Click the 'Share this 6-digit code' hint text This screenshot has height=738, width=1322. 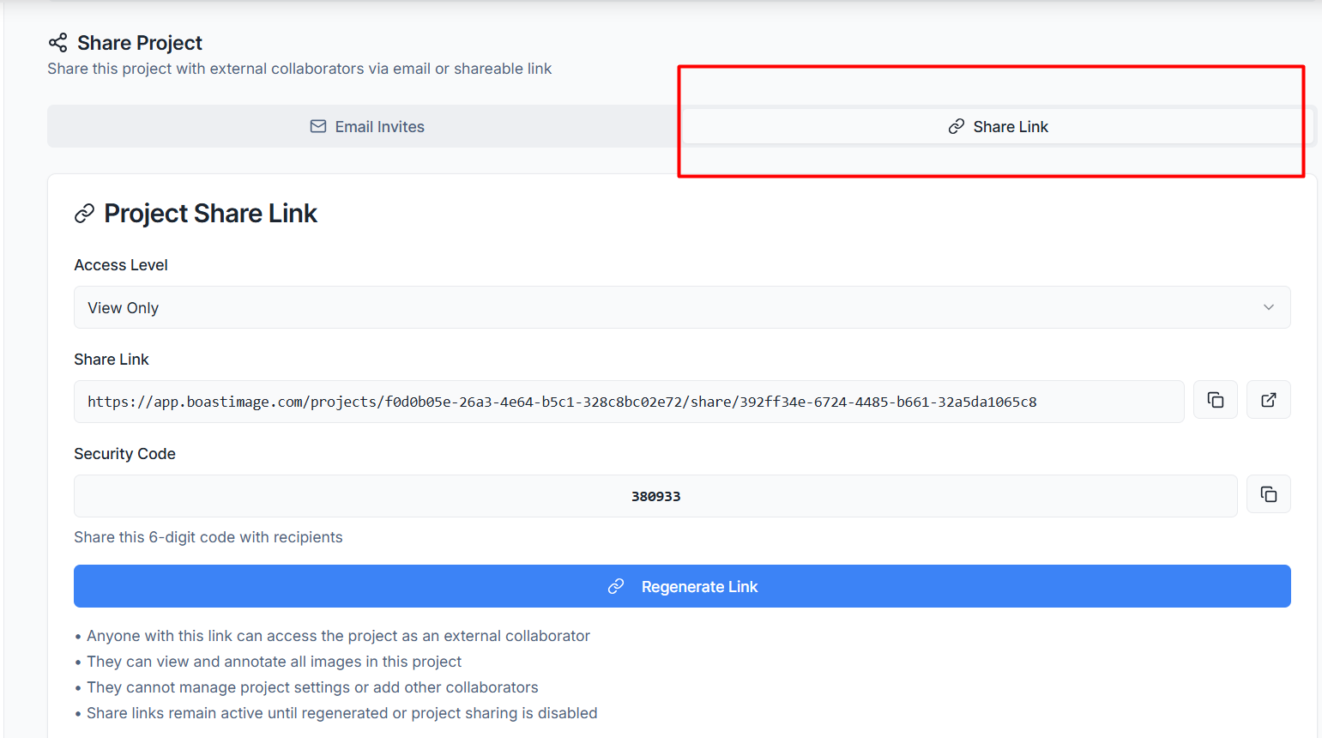(208, 537)
